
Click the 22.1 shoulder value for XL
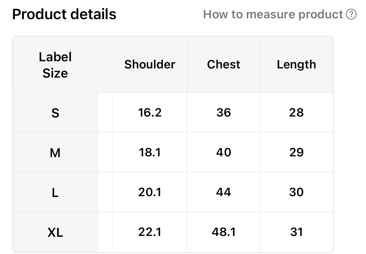pyautogui.click(x=150, y=232)
